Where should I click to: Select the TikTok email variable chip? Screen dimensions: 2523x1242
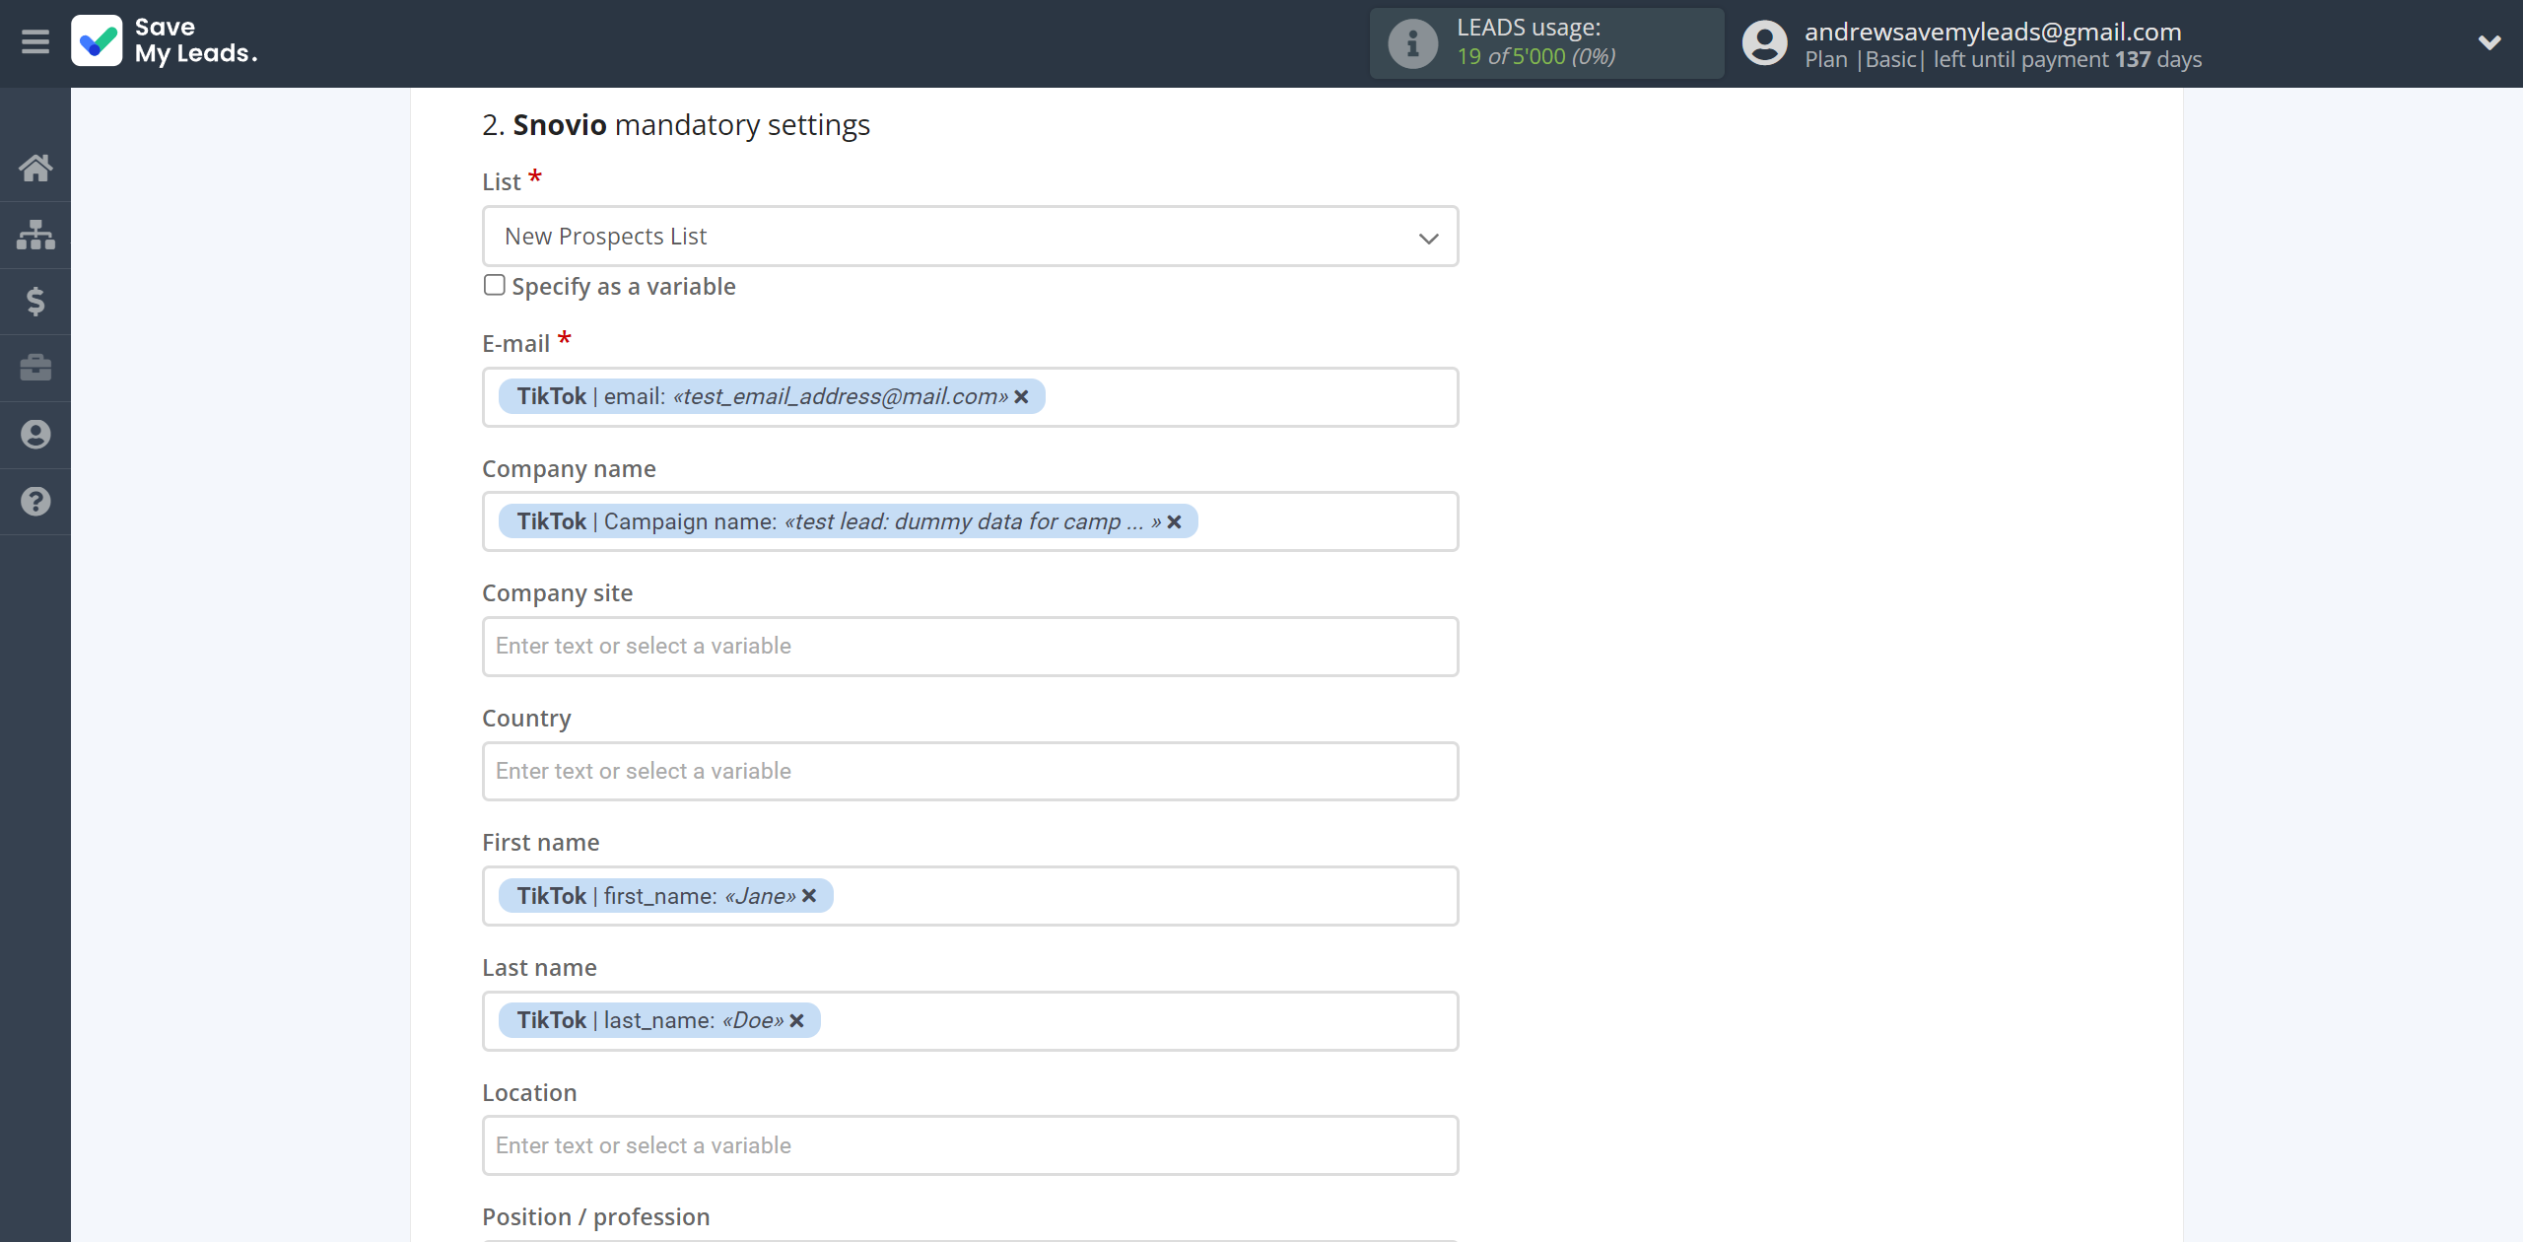771,396
